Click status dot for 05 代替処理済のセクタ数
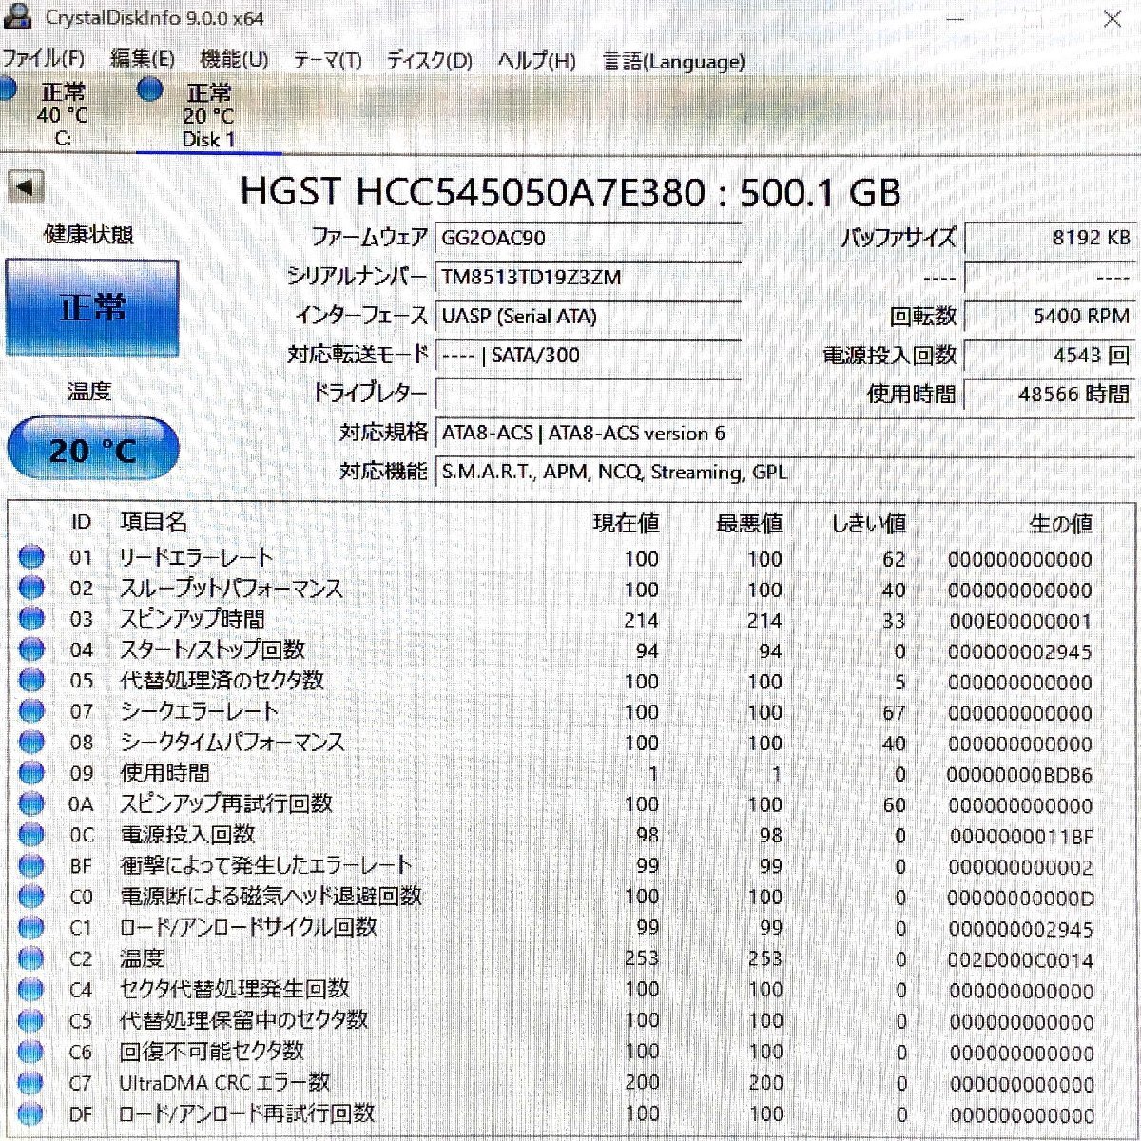 coord(31,681)
